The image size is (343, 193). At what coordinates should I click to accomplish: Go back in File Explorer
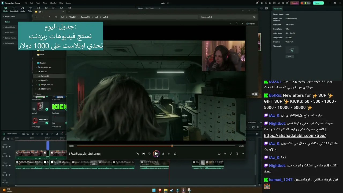36,17
